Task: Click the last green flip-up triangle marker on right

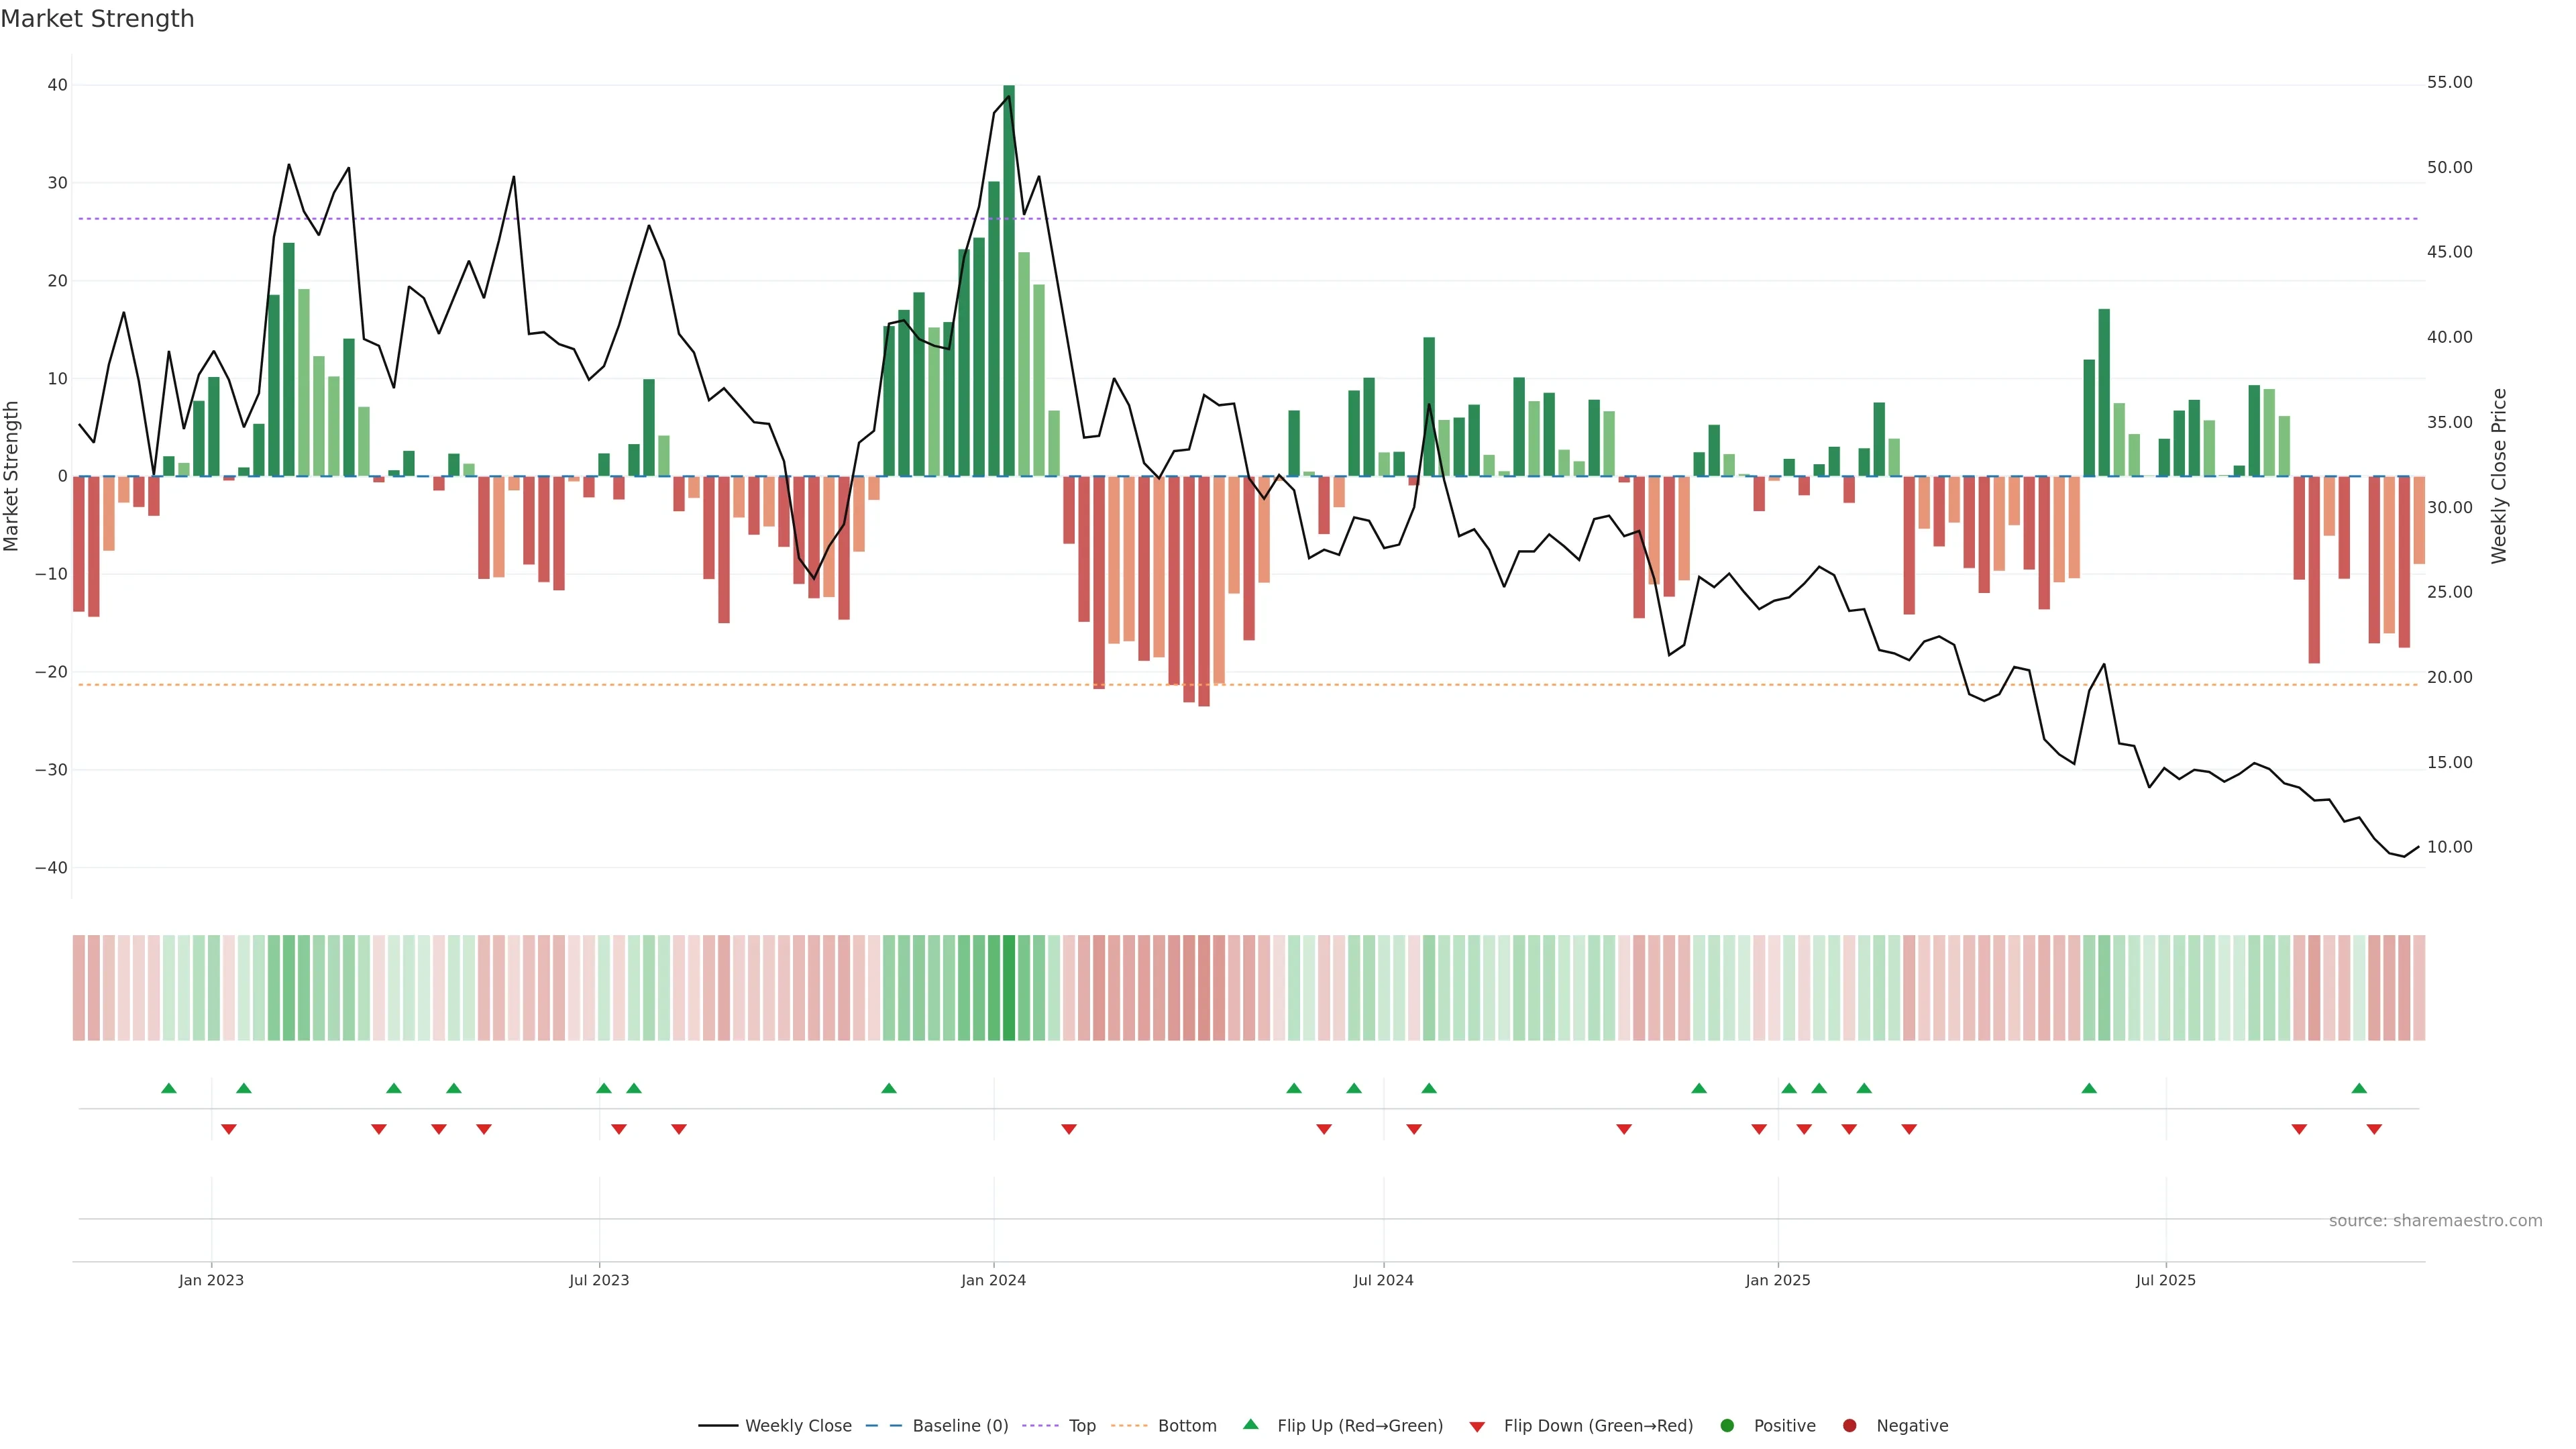Action: (2359, 1088)
